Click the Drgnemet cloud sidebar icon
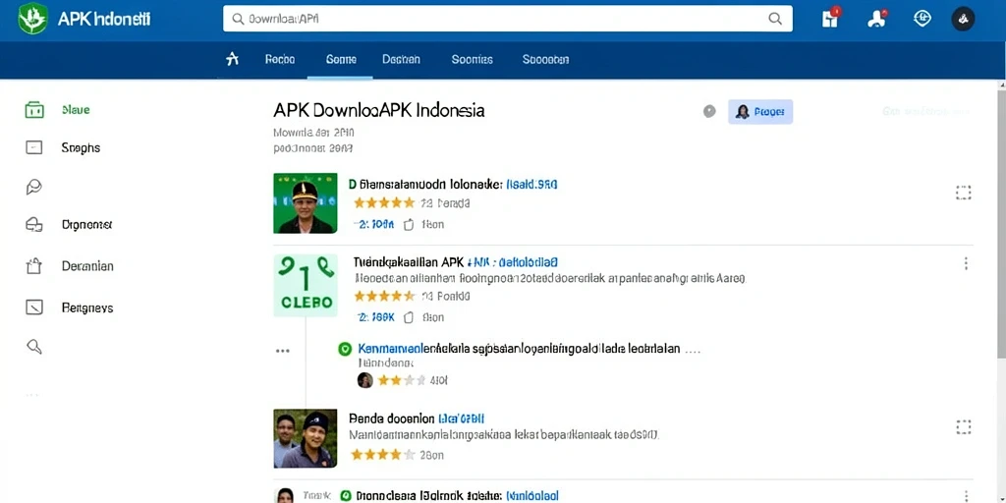 [34, 225]
